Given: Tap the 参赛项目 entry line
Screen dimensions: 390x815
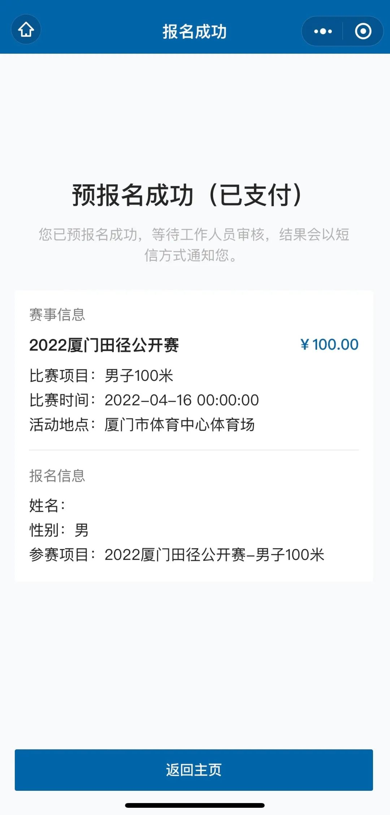Looking at the screenshot, I should click(x=177, y=555).
